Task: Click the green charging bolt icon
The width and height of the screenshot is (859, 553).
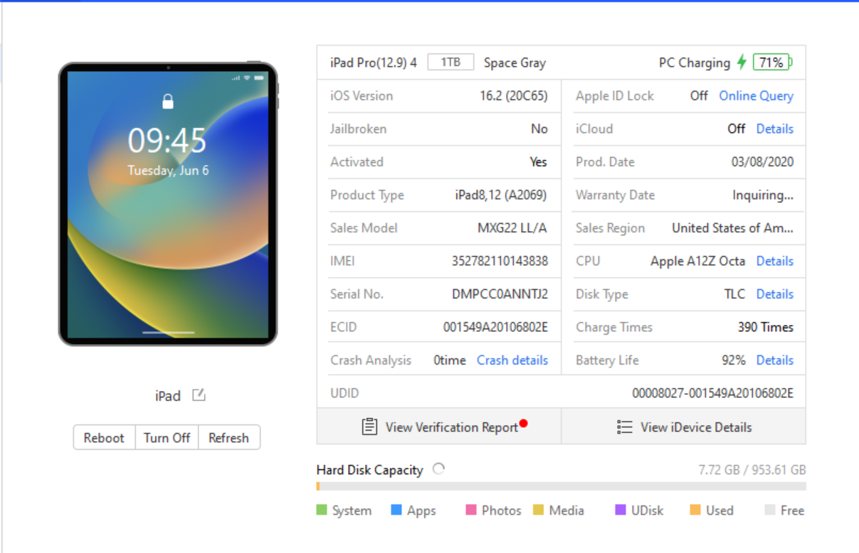Action: (741, 63)
